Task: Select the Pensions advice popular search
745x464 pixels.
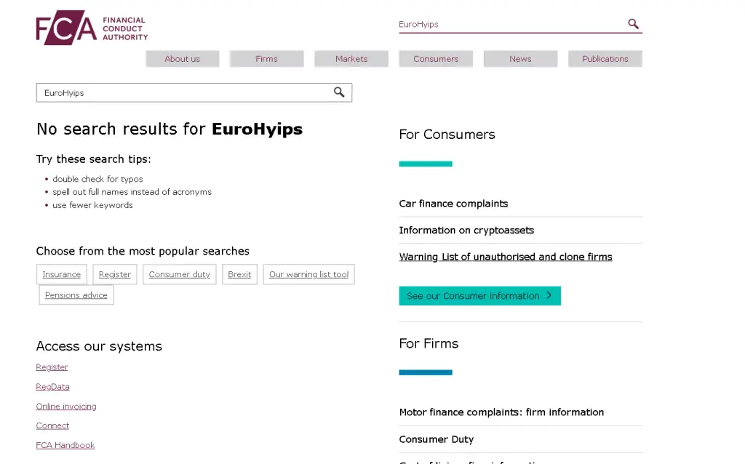Action: tap(76, 295)
